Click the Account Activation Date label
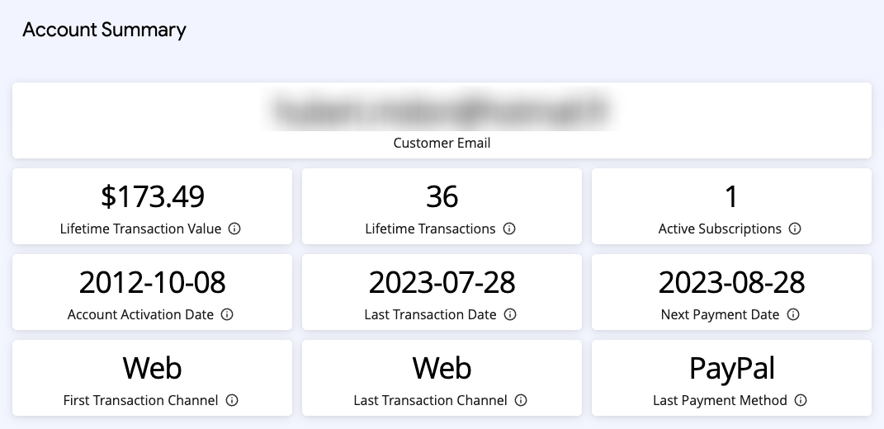Screen dimensions: 884x429 click(140, 314)
